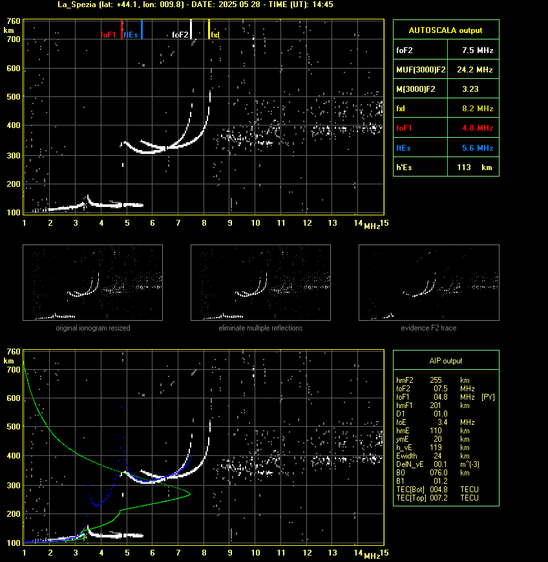Viewport: 548px width, 562px height.
Task: Click the 'TEC[Bot]' label
Action: pos(410,490)
